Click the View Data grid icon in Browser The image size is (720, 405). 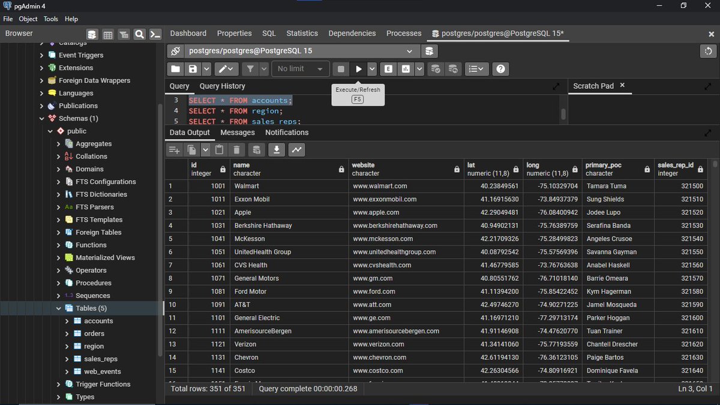click(x=108, y=34)
